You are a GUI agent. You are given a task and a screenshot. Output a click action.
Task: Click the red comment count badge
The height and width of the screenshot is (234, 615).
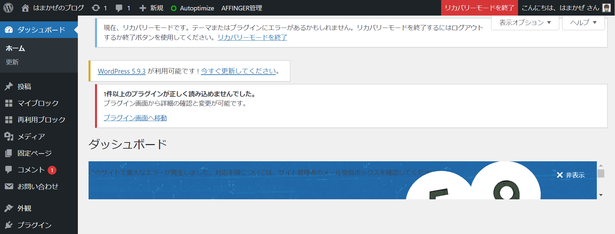point(52,170)
